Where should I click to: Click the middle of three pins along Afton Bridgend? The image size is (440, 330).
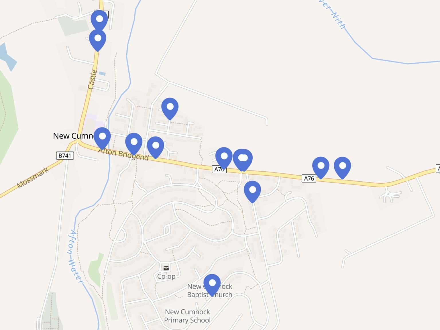point(134,143)
